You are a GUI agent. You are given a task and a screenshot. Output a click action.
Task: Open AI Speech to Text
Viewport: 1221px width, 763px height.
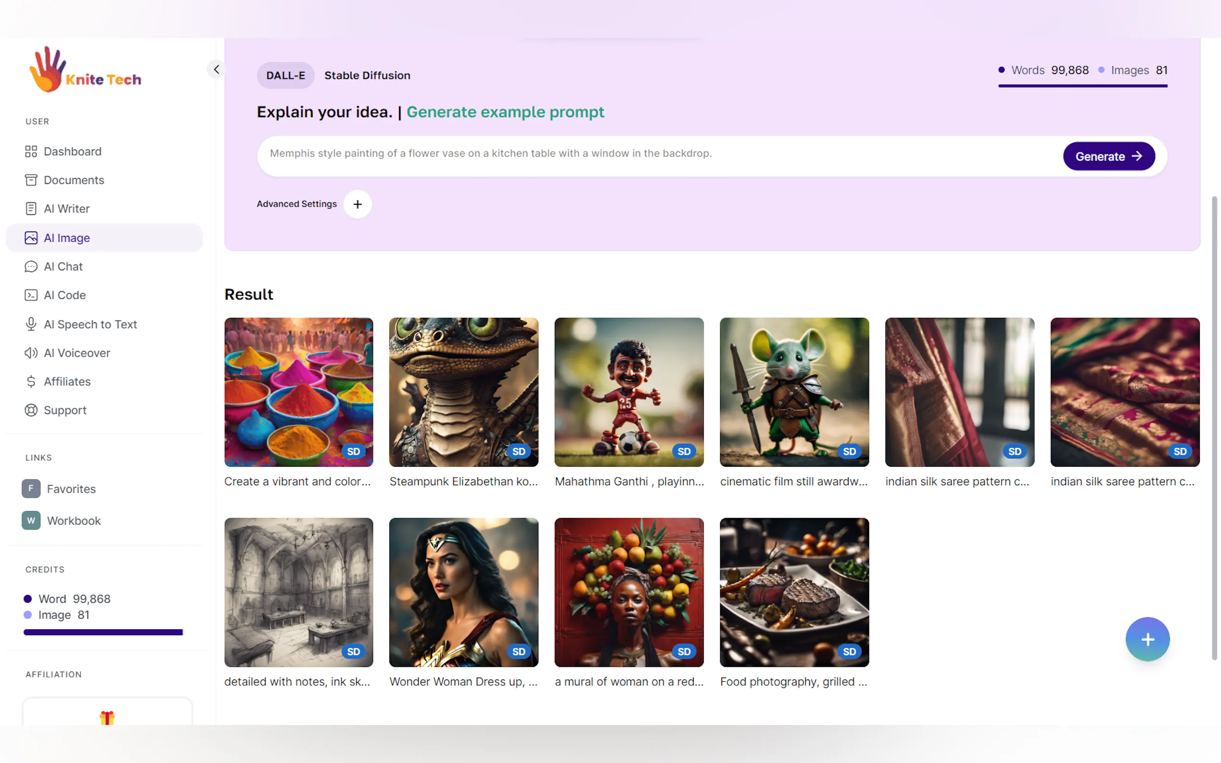90,324
